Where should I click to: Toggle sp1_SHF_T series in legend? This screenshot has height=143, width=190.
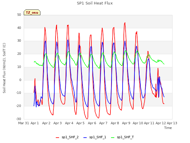click(122, 137)
